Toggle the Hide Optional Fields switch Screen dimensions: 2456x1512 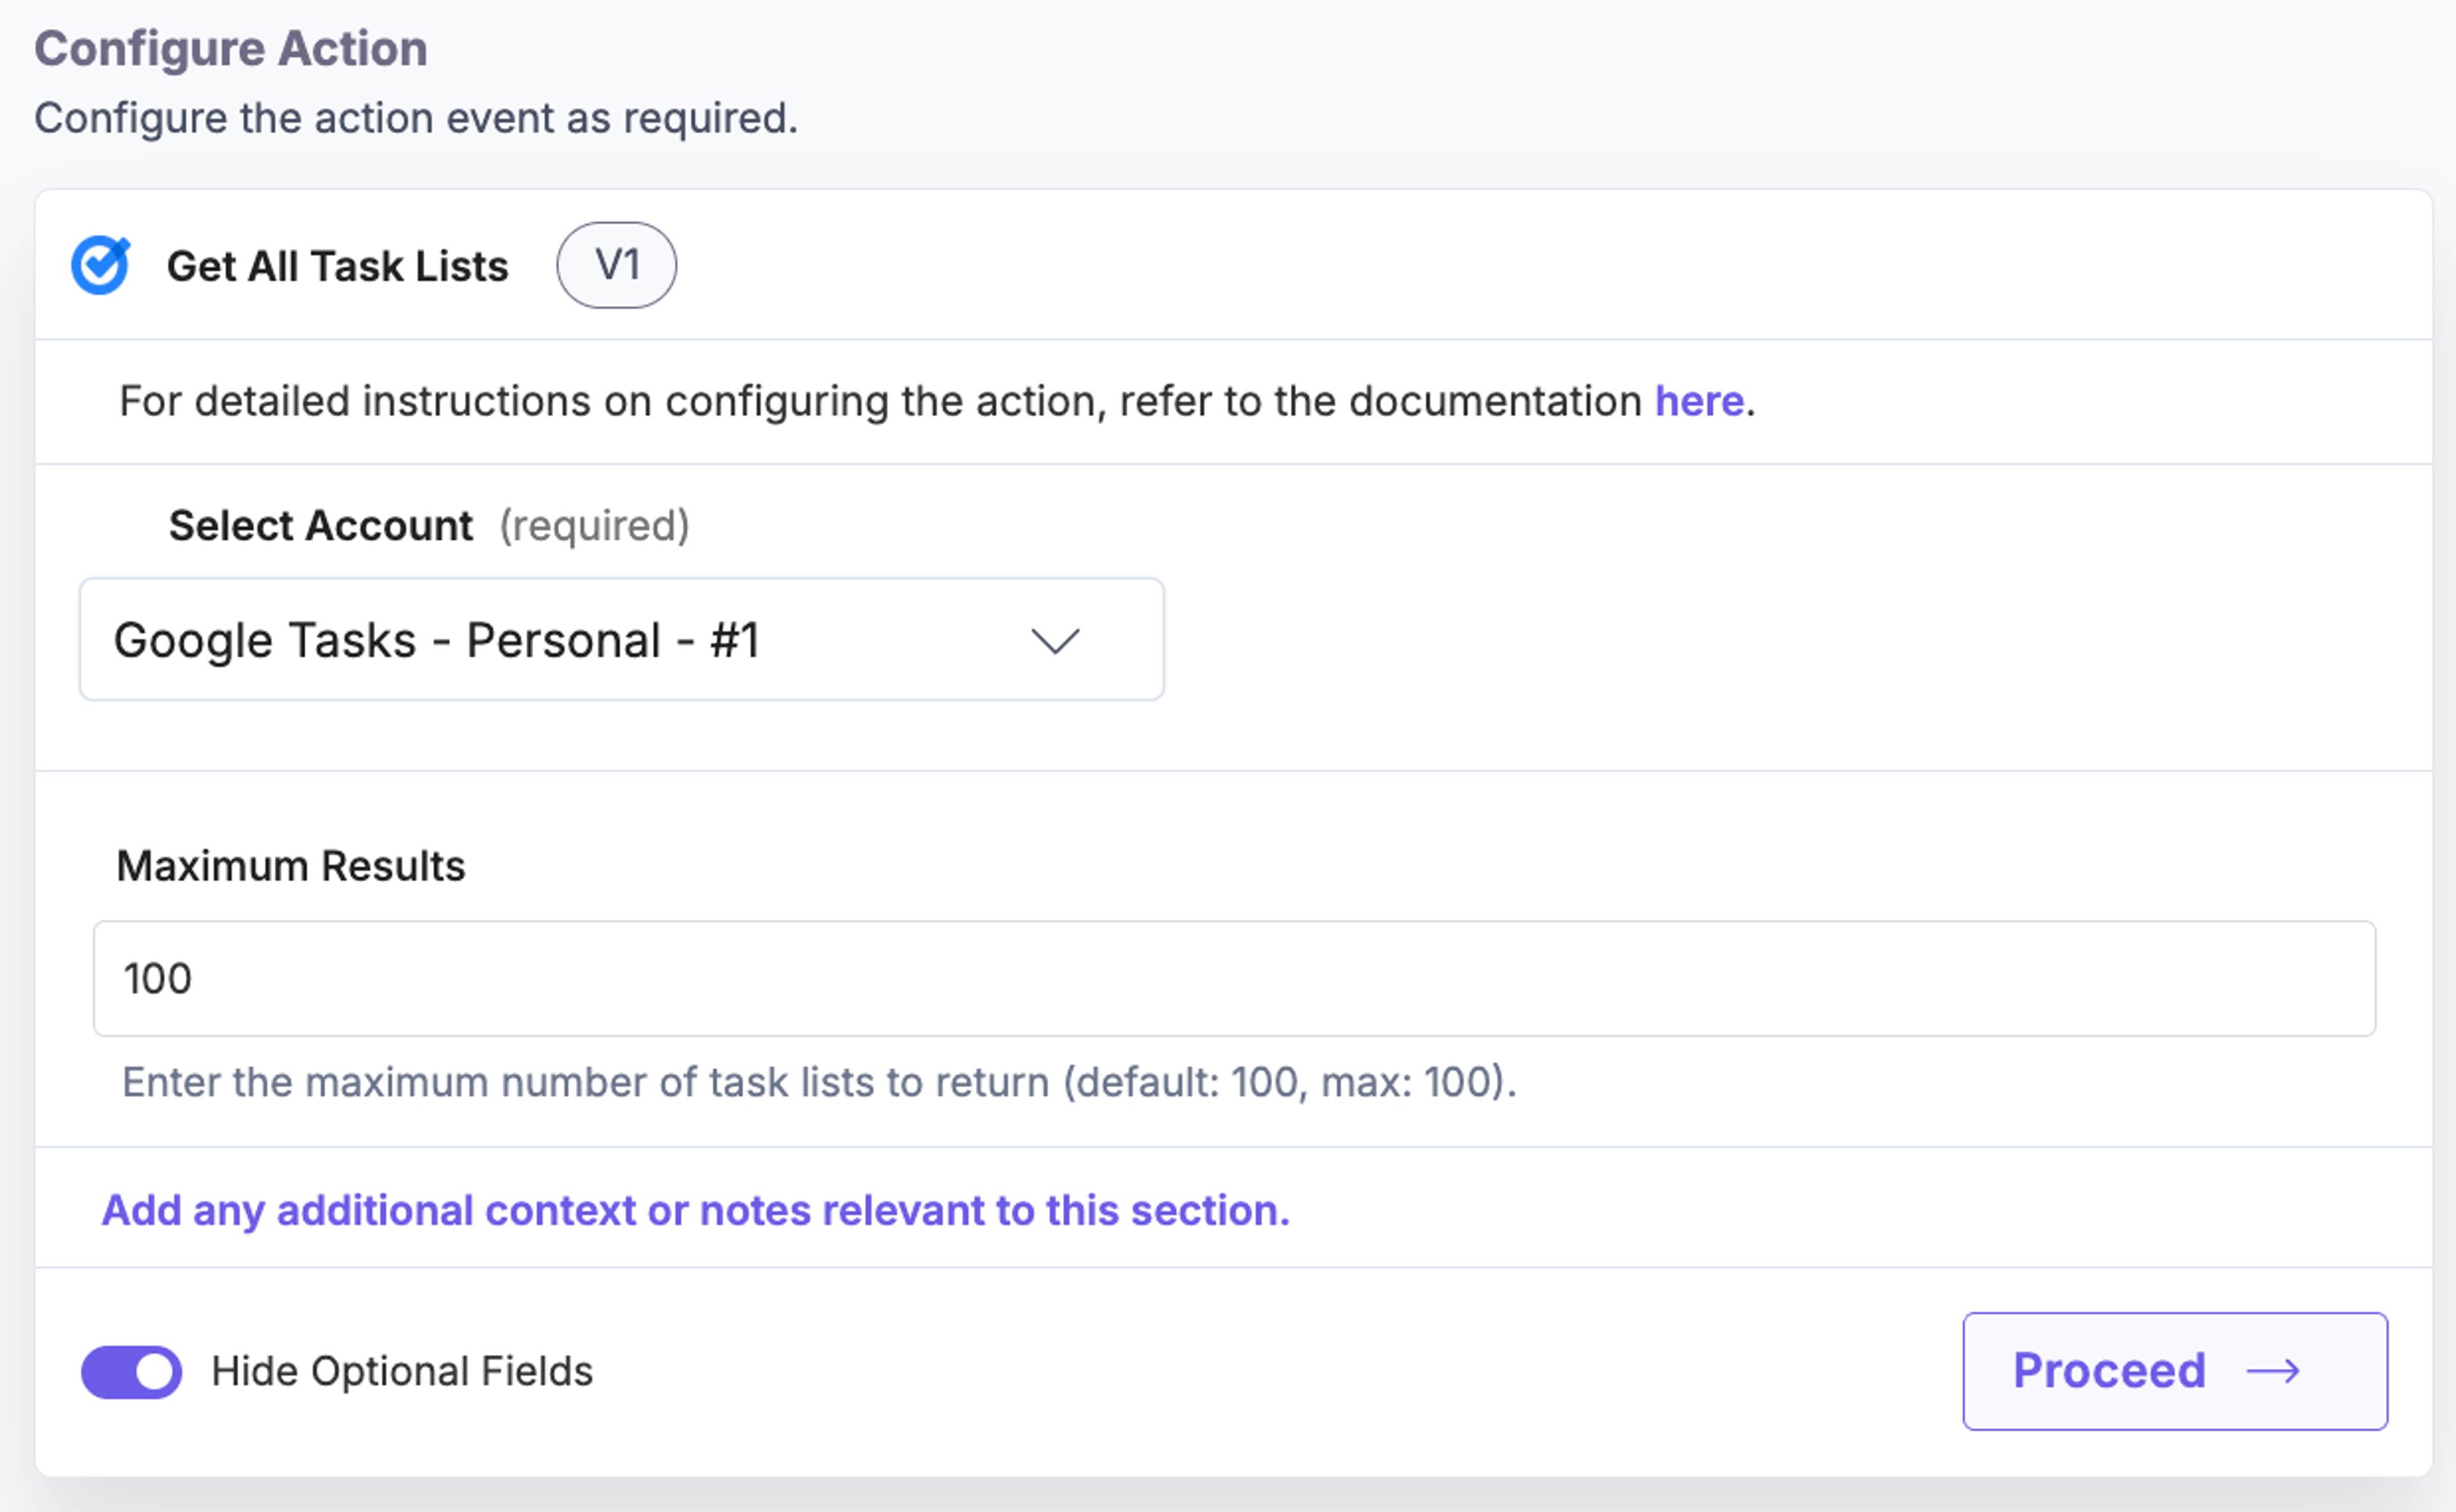131,1371
